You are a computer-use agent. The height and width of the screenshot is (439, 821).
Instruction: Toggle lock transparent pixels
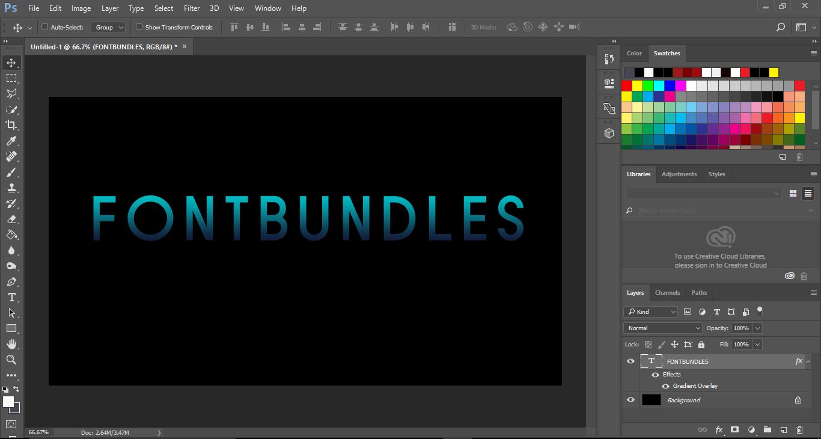point(648,345)
